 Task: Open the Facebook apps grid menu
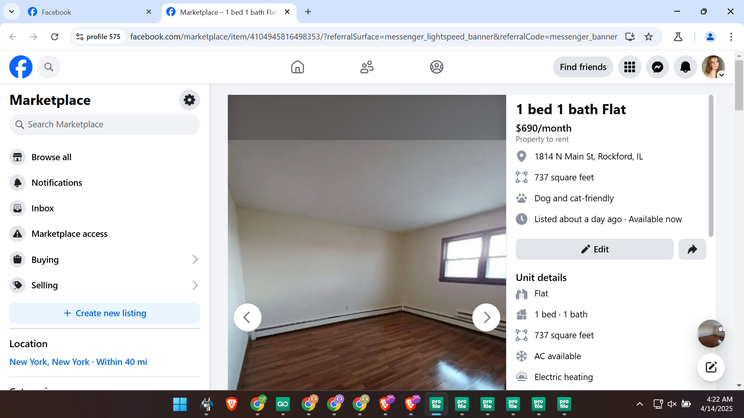tap(629, 67)
